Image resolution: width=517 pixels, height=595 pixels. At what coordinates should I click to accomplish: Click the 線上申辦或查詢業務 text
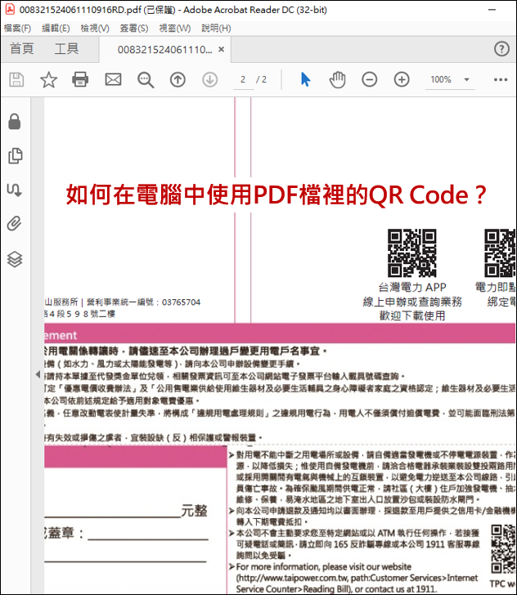click(x=412, y=302)
